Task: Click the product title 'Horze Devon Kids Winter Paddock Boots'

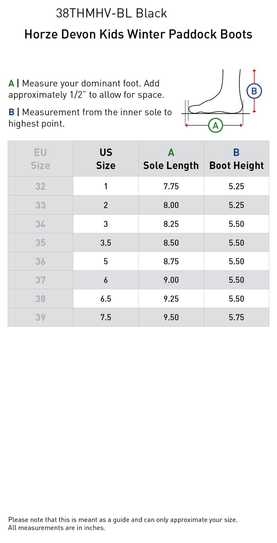Action: point(138,34)
